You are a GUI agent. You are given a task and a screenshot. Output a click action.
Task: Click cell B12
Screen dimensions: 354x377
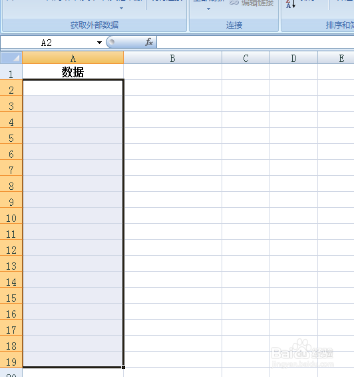coord(173,248)
